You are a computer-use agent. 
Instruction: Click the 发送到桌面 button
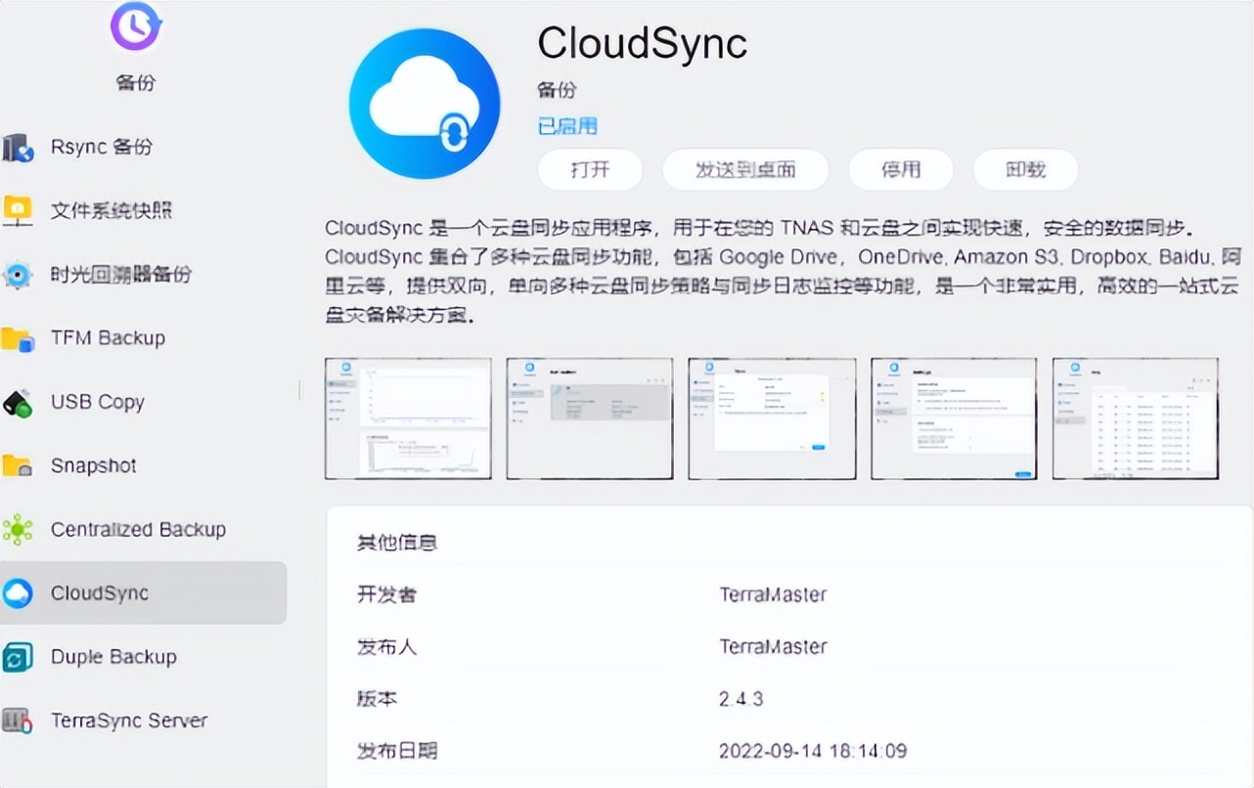pyautogui.click(x=745, y=170)
